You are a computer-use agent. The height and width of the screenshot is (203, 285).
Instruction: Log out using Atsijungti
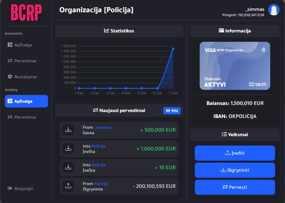[x=24, y=188]
